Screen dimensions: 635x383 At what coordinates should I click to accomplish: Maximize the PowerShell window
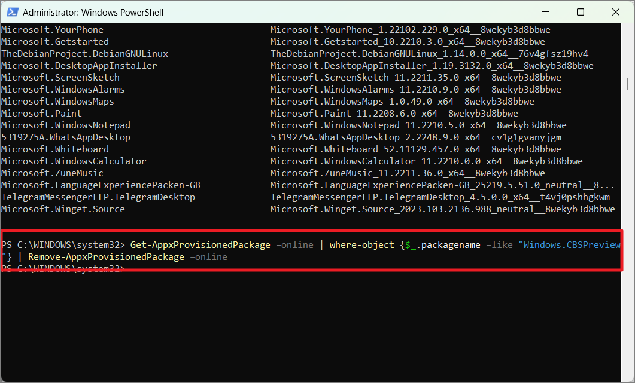[581, 12]
